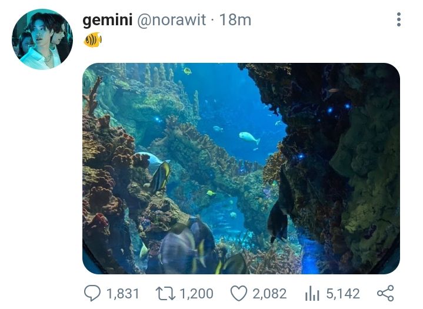Open view analytics bar chart icon

(x=312, y=293)
